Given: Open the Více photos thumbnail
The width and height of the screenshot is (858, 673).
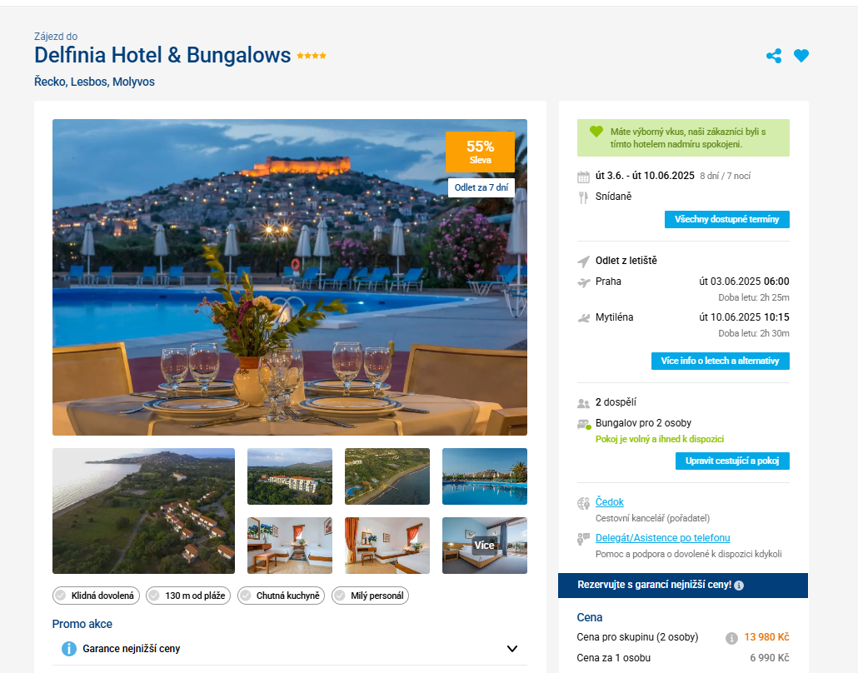Looking at the screenshot, I should (x=484, y=546).
